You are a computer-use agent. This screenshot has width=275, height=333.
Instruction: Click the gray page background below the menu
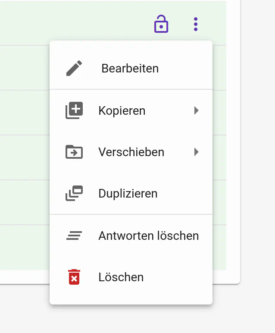(129, 319)
